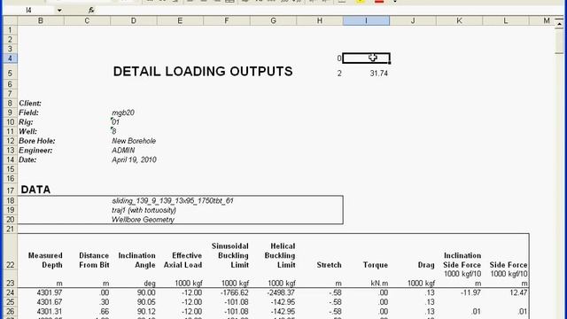The image size is (567, 319).
Task: Select column J header
Action: [x=413, y=21]
